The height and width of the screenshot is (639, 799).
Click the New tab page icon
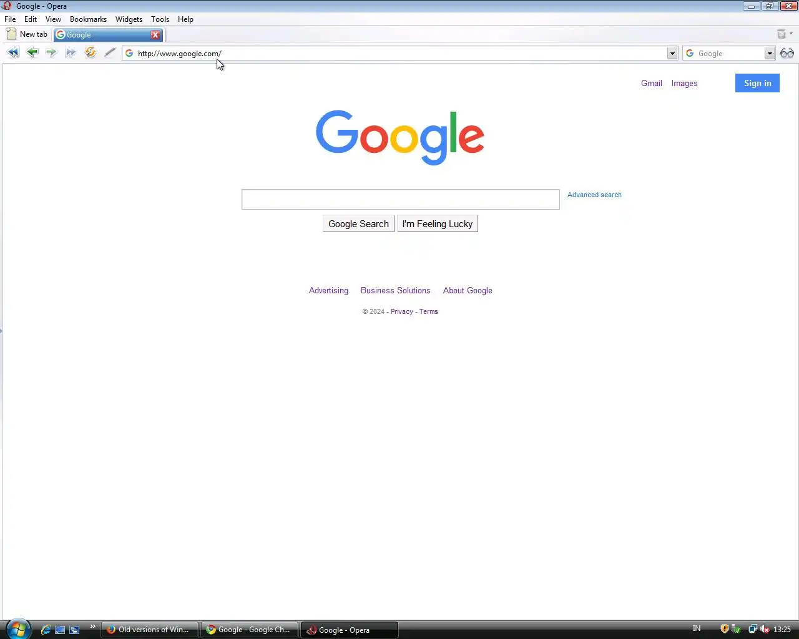11,34
